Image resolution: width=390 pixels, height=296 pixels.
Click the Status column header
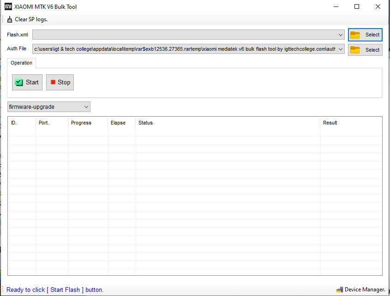coord(145,123)
